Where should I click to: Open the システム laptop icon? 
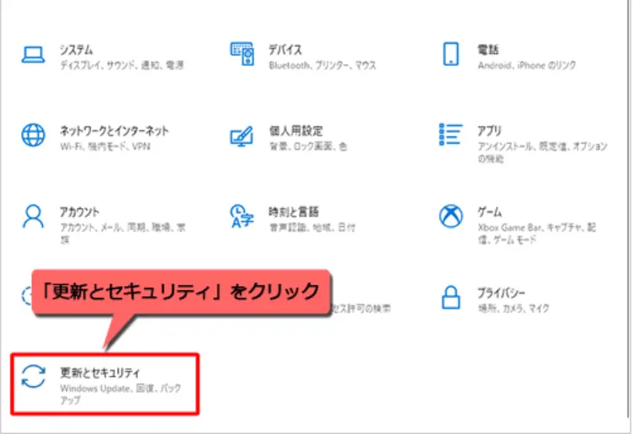click(33, 55)
